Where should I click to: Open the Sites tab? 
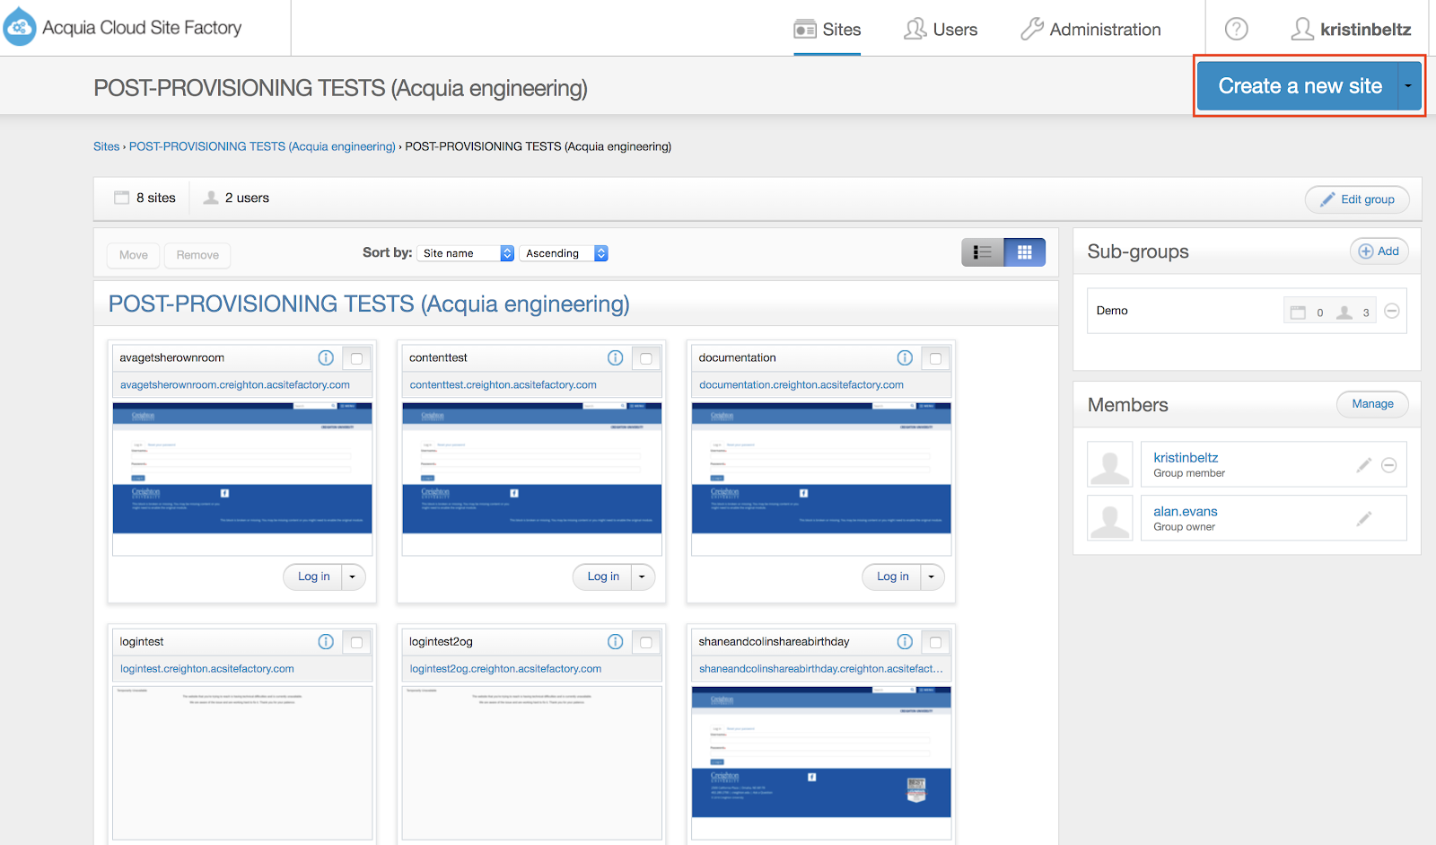pyautogui.click(x=827, y=30)
